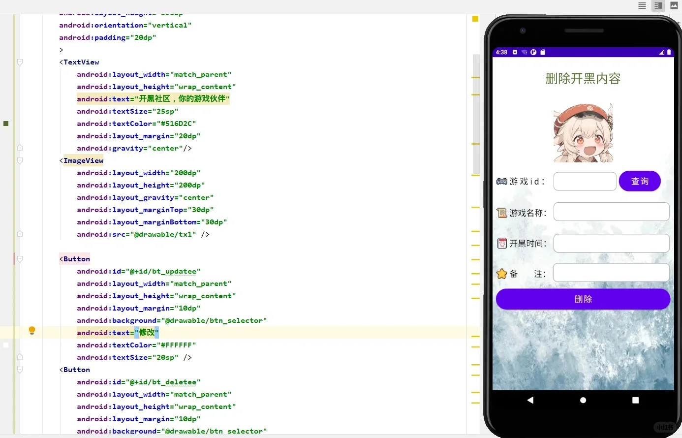
Task: Collapse the bt_updatee Button code block
Action: tap(20, 259)
